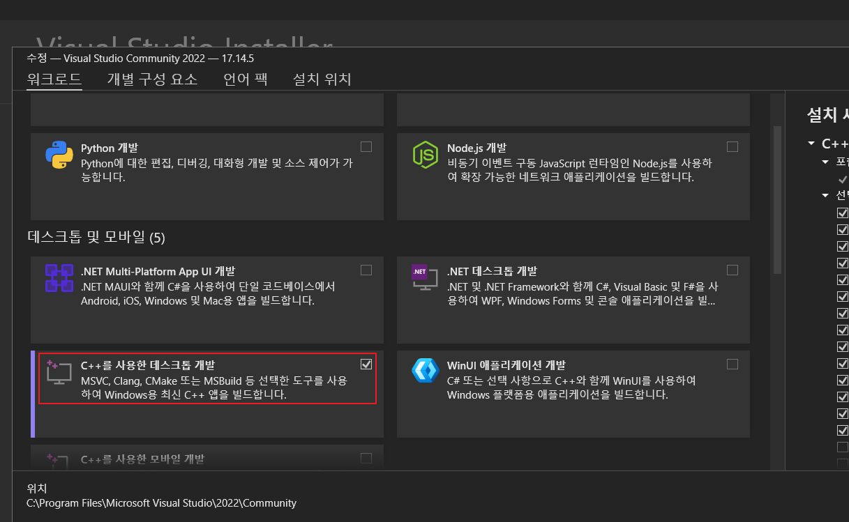The width and height of the screenshot is (849, 522).
Task: Open the 개별 구성 요소 tab
Action: (x=152, y=79)
